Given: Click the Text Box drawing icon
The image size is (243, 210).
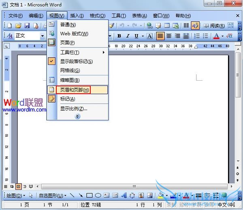Looking at the screenshot, I should pos(107,195).
